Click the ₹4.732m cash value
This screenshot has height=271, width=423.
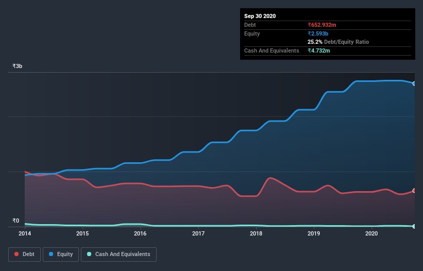pyautogui.click(x=318, y=50)
